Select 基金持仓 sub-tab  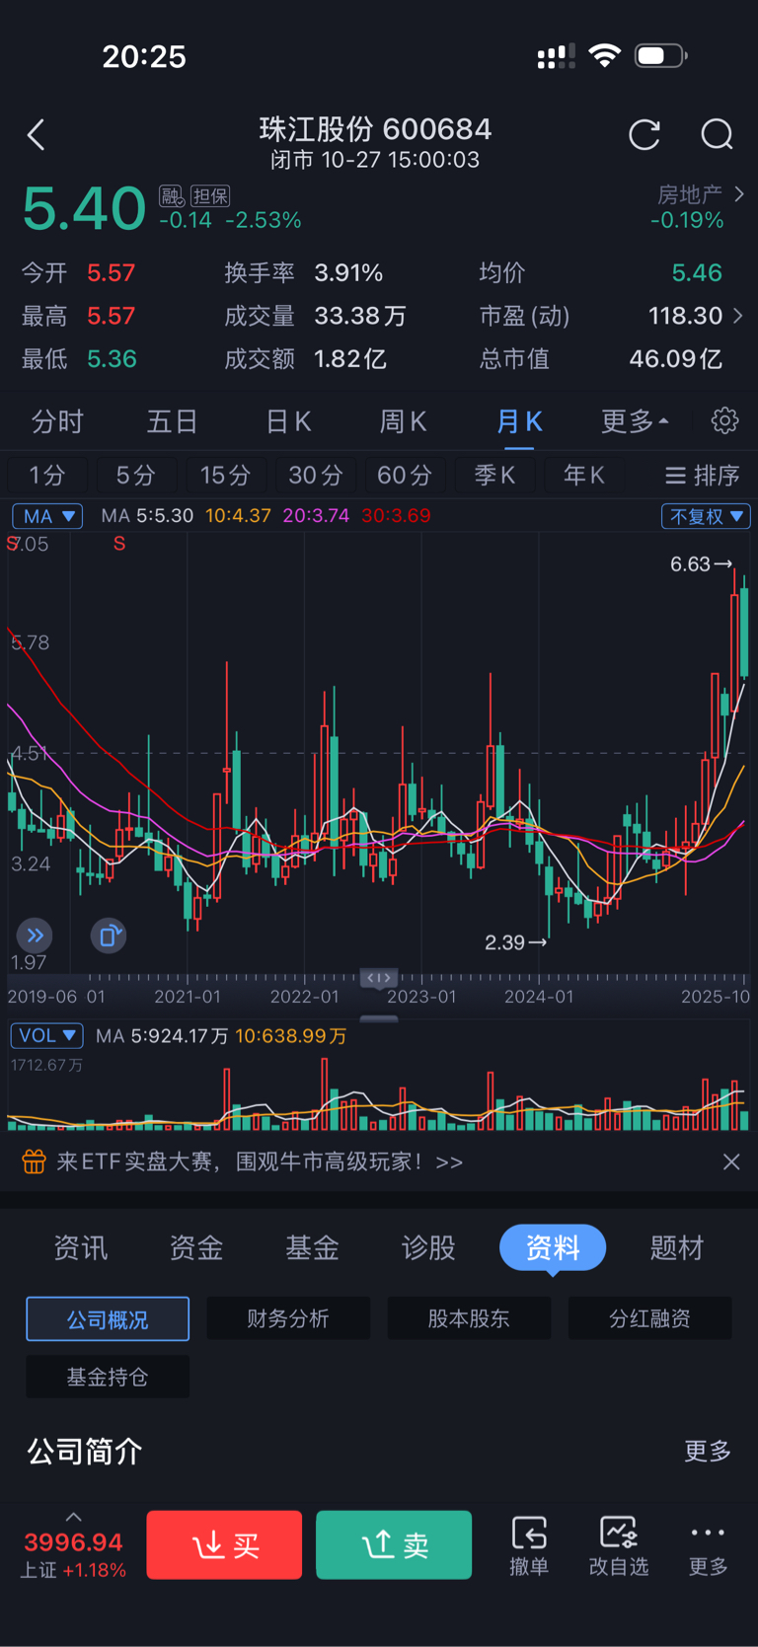point(108,1377)
